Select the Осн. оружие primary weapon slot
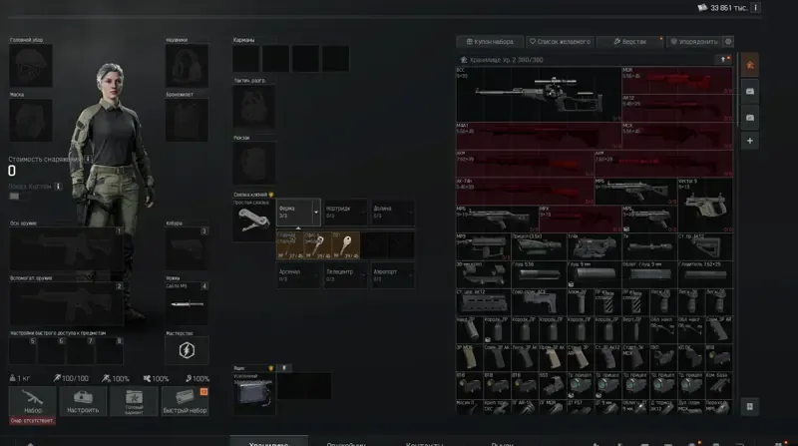798x446 pixels. pyautogui.click(x=66, y=248)
